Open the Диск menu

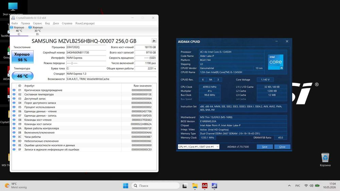[x=56, y=23]
